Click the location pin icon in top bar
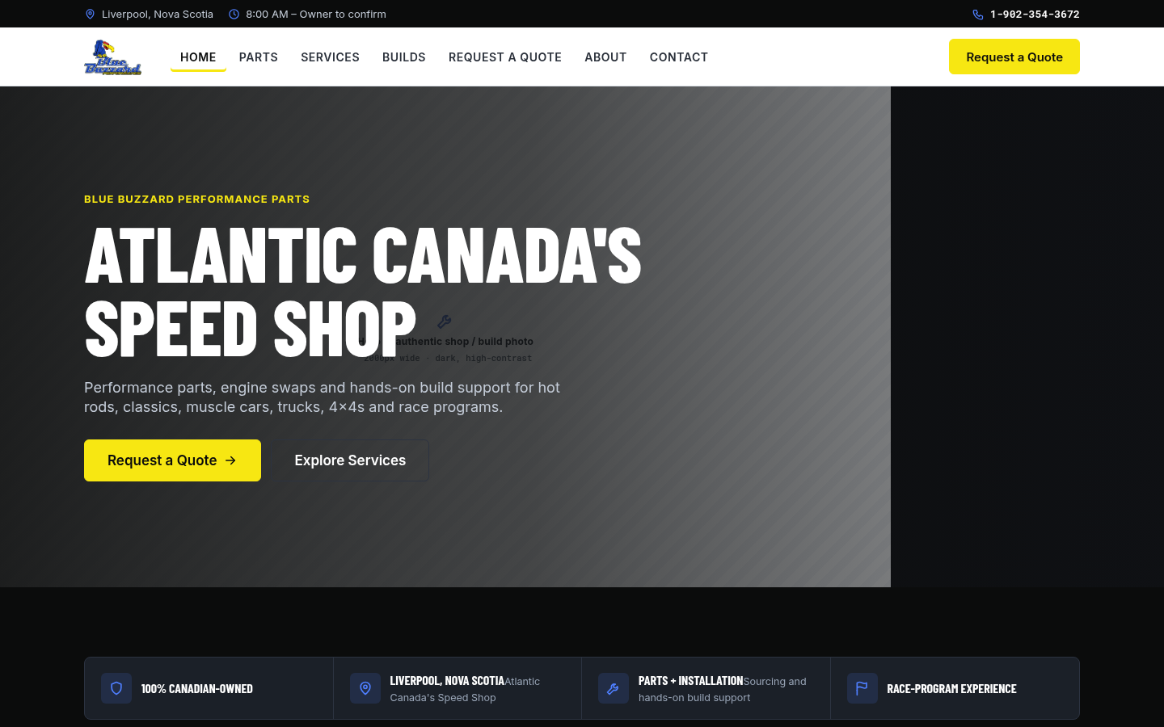 click(x=90, y=14)
